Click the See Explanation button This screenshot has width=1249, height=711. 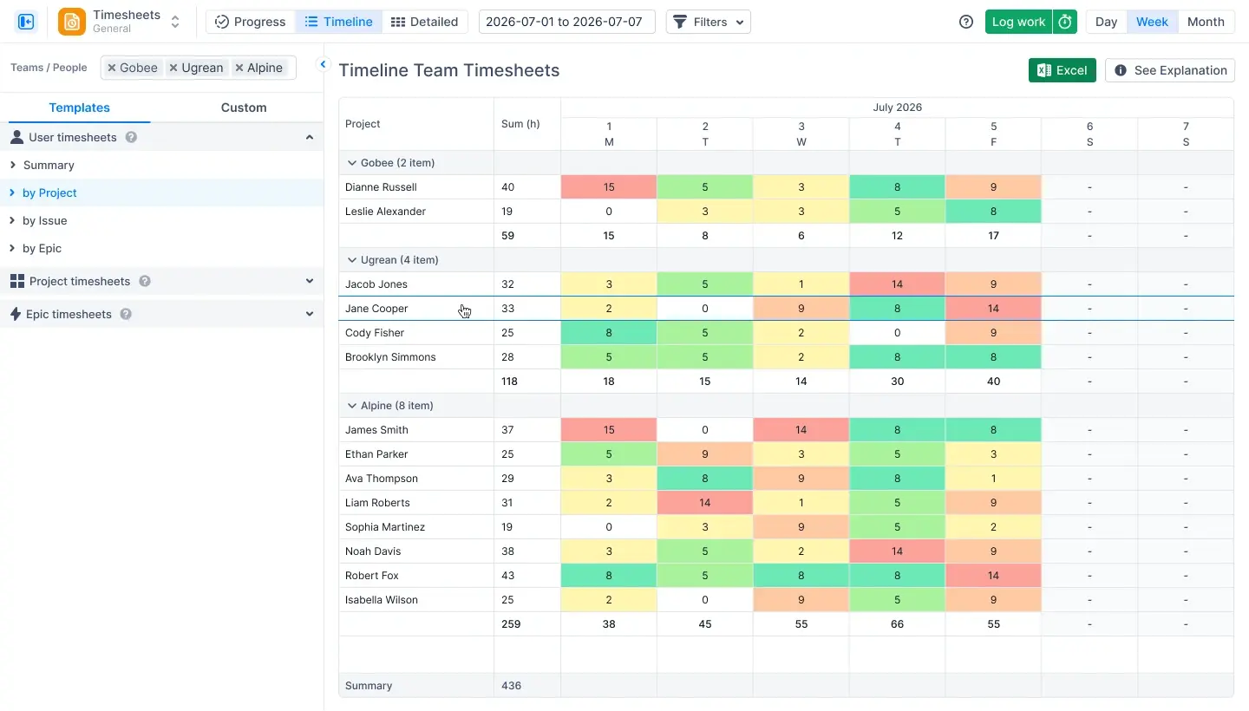1170,70
